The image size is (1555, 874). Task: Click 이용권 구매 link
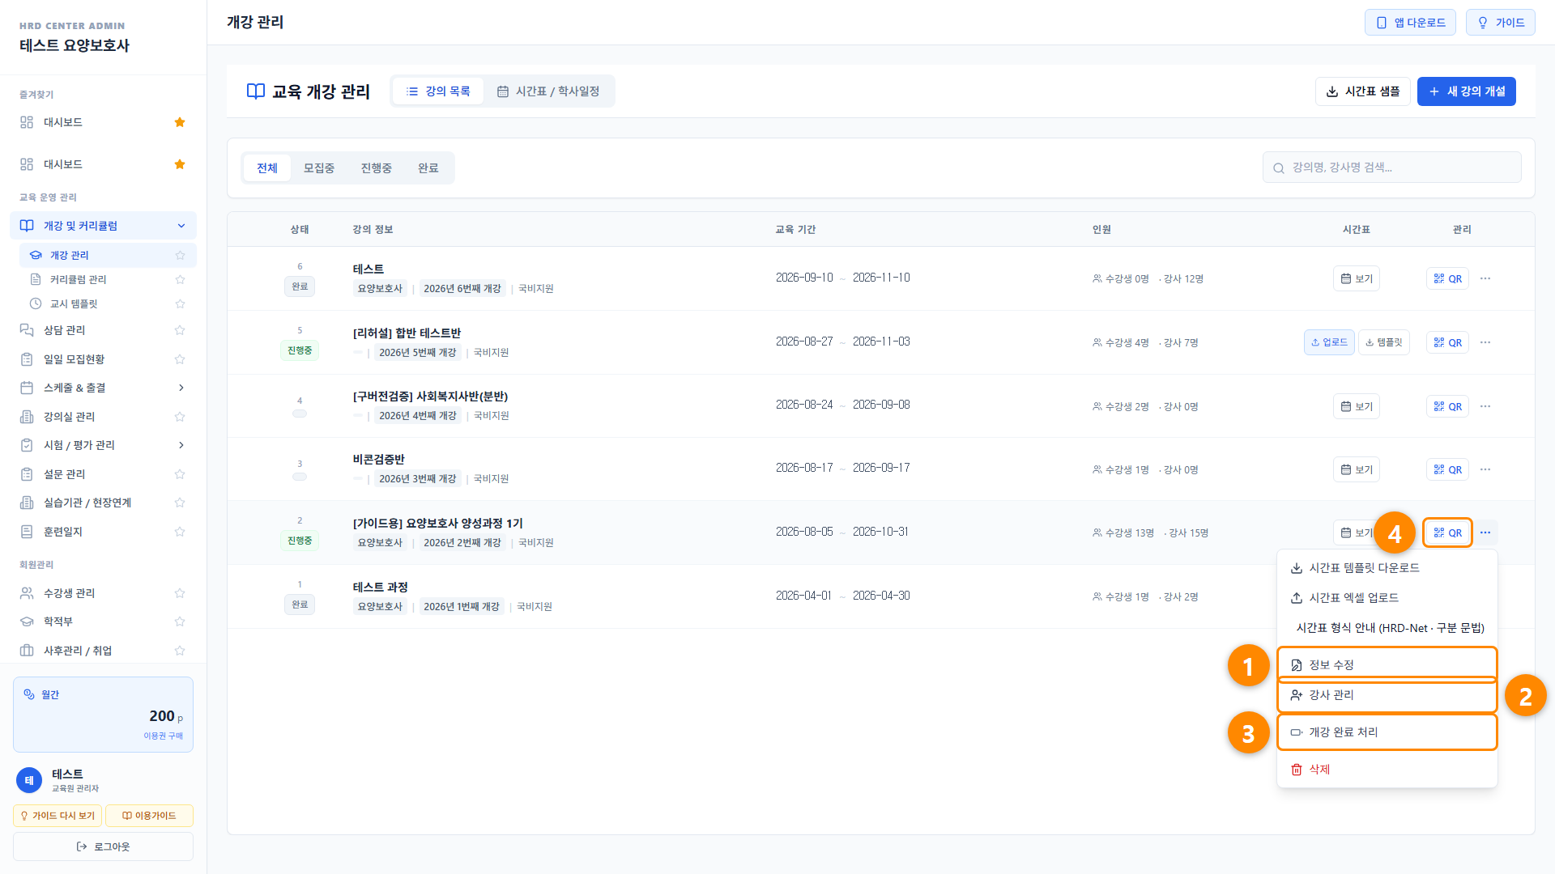[x=164, y=736]
